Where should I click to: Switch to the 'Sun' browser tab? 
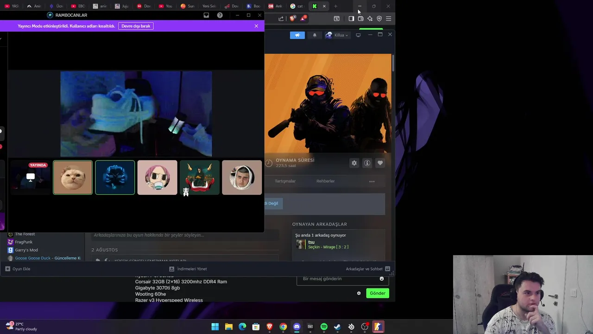tap(187, 6)
